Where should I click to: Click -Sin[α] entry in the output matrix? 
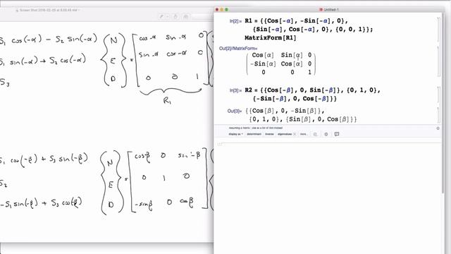click(x=263, y=64)
